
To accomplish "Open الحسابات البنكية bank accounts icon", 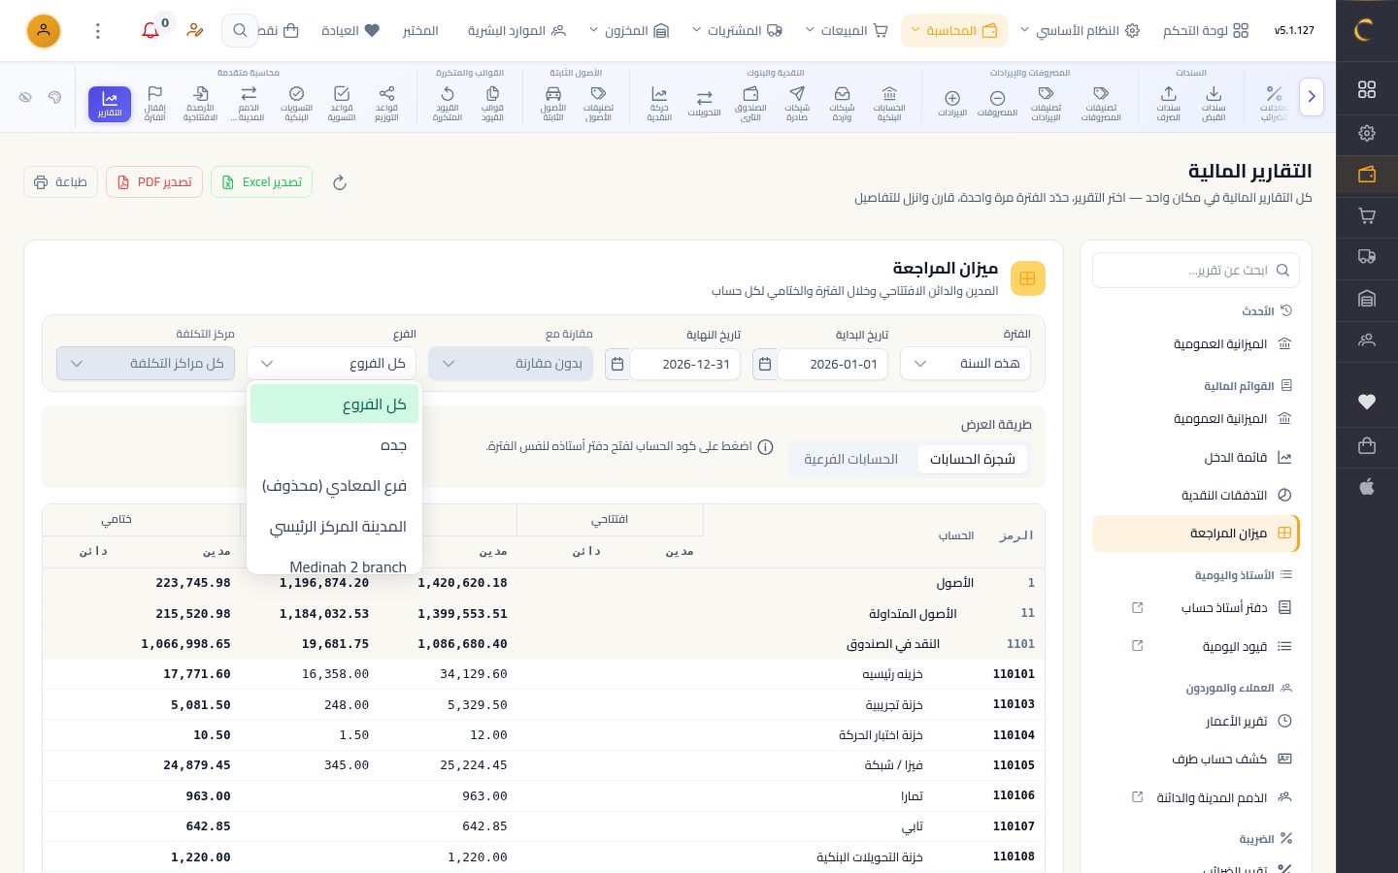I will 889,104.
